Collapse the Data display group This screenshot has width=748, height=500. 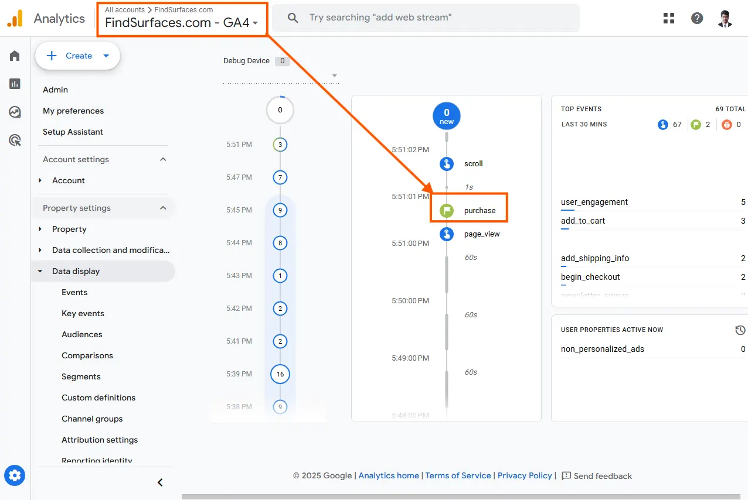[x=40, y=271]
